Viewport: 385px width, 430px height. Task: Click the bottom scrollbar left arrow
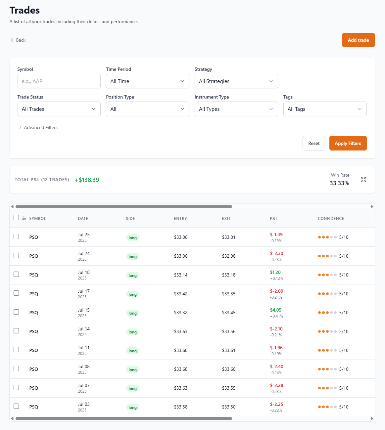tap(12, 418)
